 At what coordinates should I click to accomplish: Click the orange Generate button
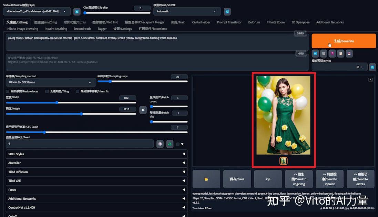(344, 41)
